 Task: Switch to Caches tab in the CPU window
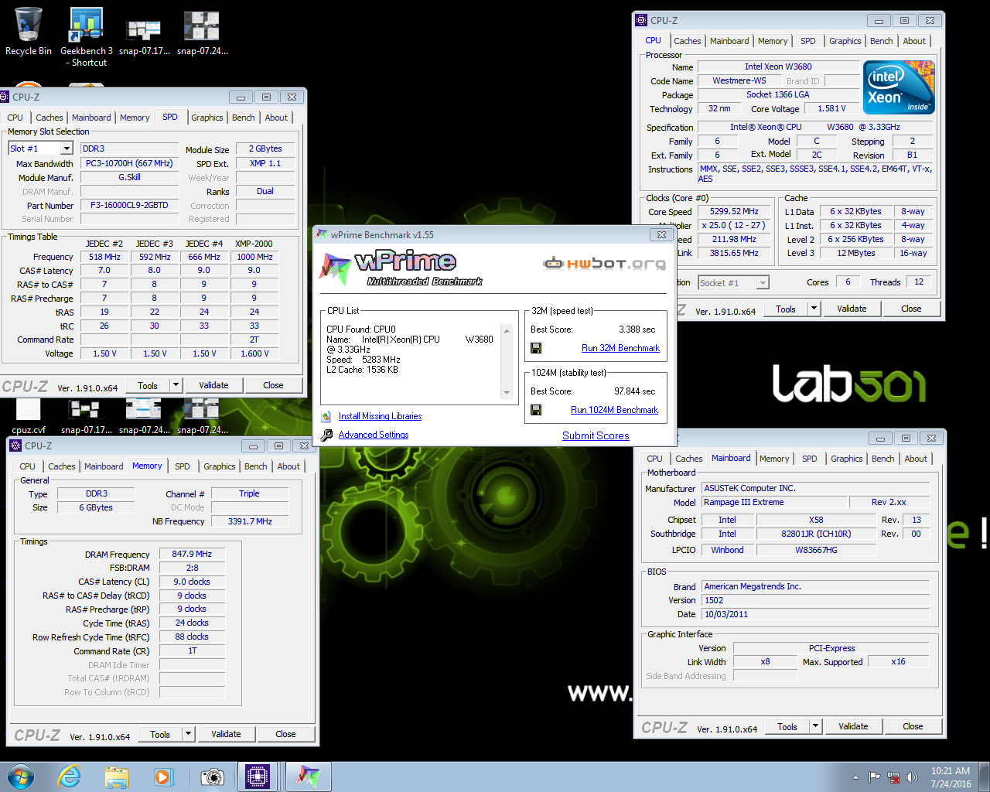click(x=688, y=41)
